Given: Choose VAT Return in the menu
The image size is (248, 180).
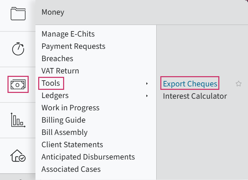Looking at the screenshot, I should 60,71.
